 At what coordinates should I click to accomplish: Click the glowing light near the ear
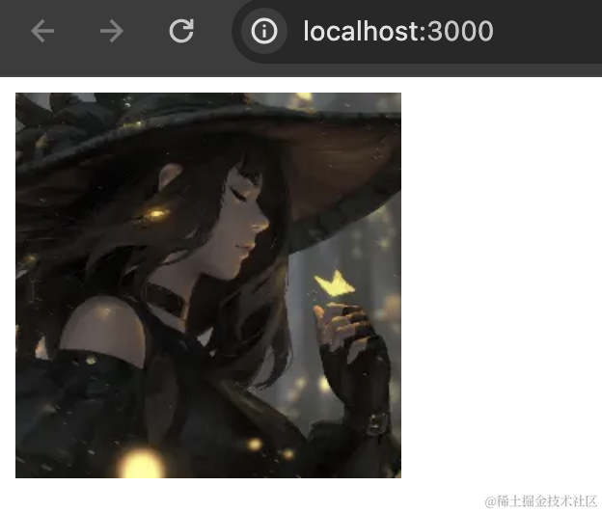[154, 210]
